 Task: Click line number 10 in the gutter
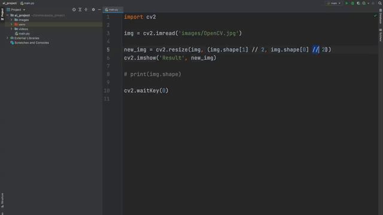107,91
